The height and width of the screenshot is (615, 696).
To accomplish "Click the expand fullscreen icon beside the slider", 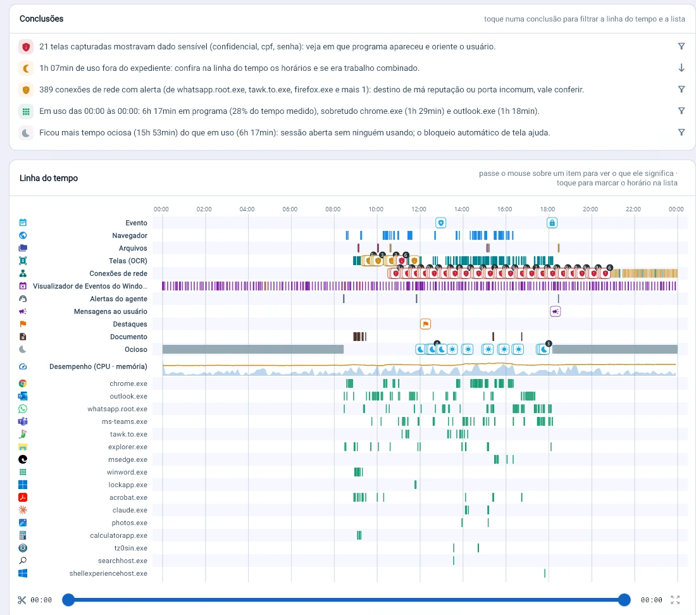I will point(675,600).
